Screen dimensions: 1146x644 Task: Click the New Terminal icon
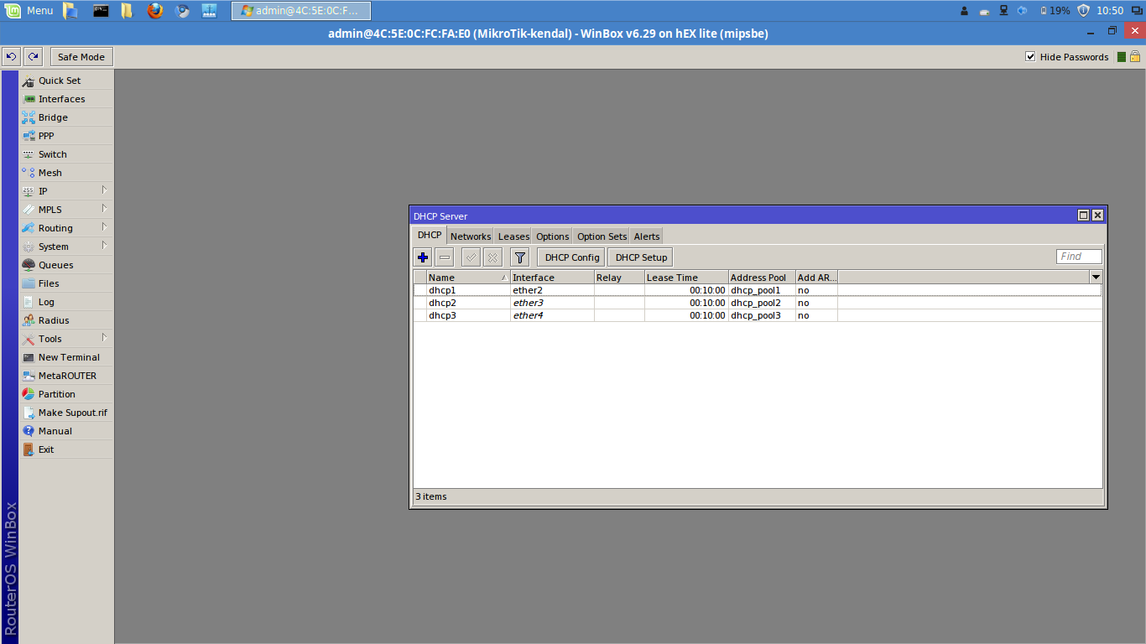29,357
